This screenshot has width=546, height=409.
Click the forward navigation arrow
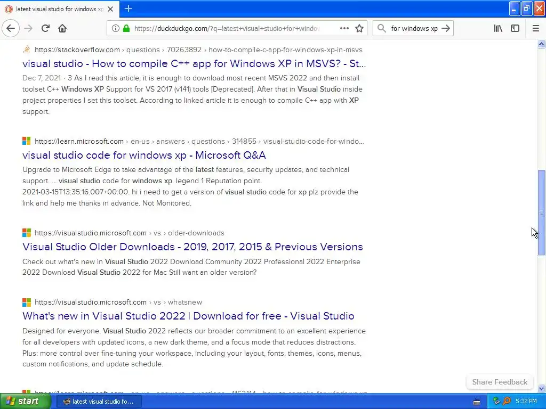[x=29, y=28]
